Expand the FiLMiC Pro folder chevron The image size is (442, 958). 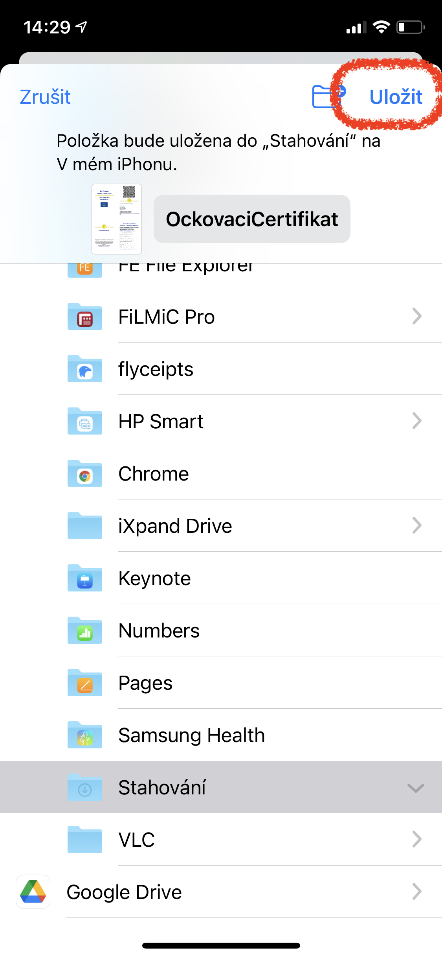(x=416, y=316)
